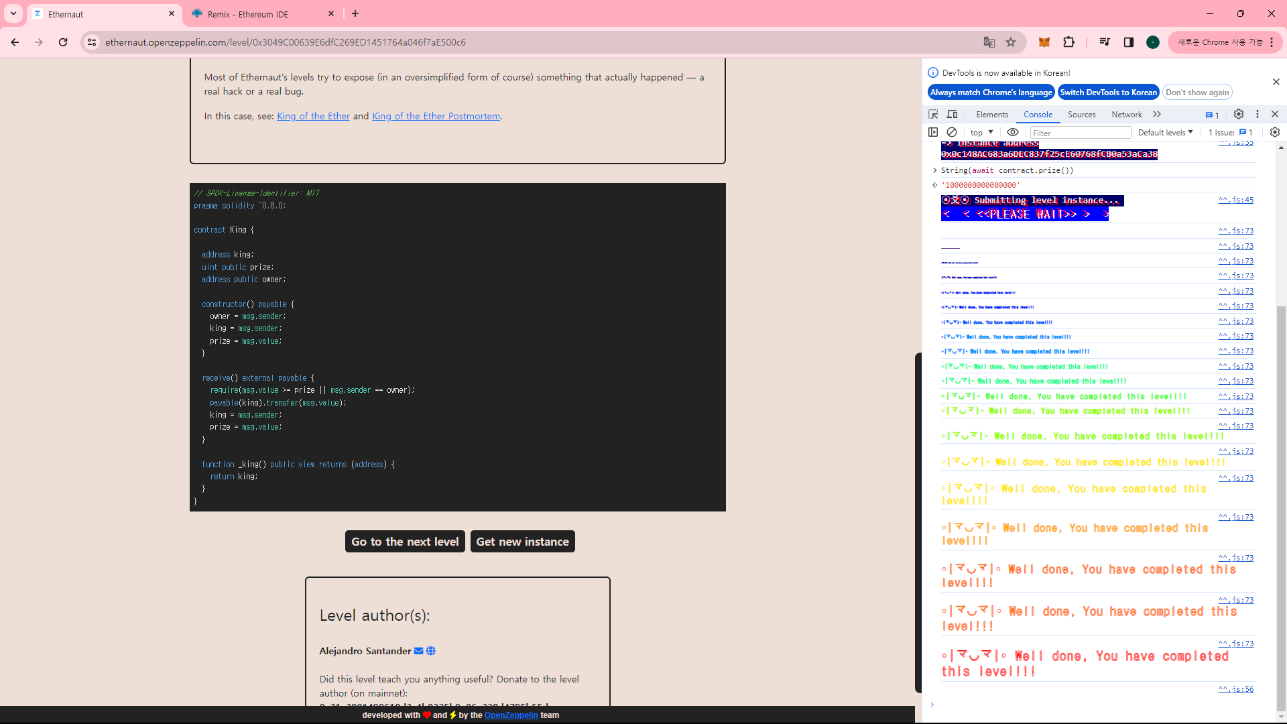Image resolution: width=1287 pixels, height=724 pixels.
Task: Click Don't show again
Action: (1197, 93)
